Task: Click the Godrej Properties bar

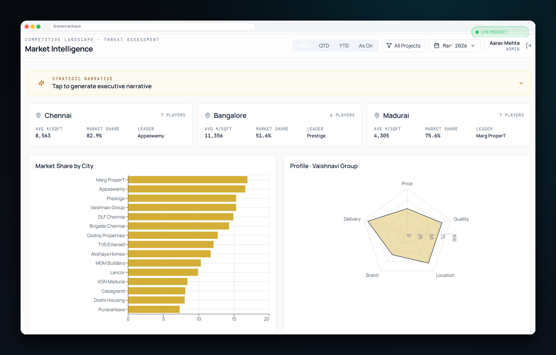Action: tap(173, 235)
